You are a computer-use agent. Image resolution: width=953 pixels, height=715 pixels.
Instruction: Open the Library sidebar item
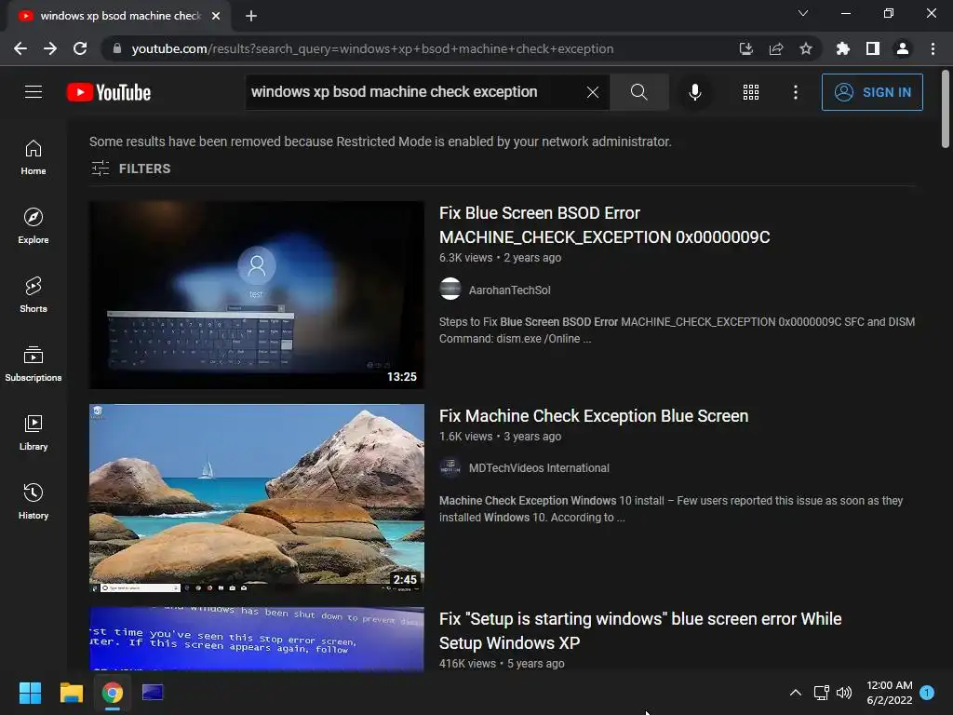tap(34, 433)
